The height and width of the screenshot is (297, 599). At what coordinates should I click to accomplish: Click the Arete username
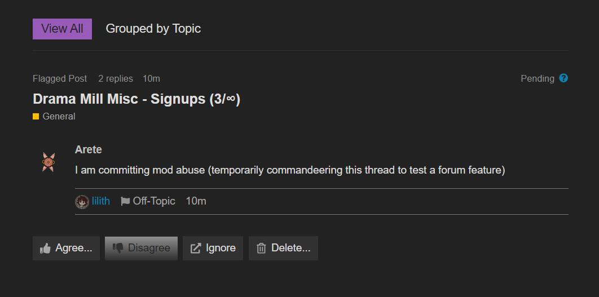point(88,150)
